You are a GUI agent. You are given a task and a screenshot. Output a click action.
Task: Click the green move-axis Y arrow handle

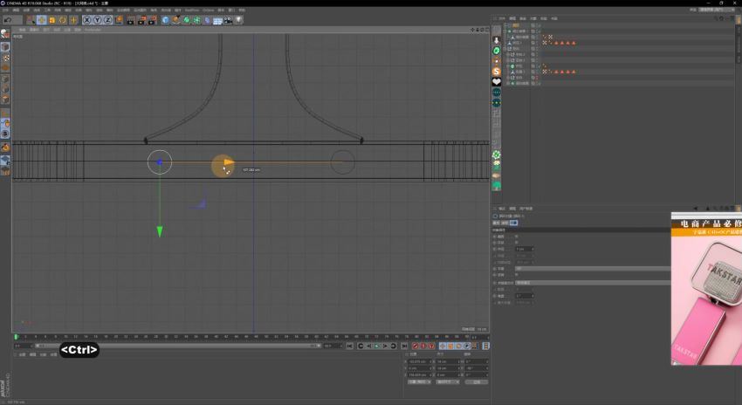[160, 231]
